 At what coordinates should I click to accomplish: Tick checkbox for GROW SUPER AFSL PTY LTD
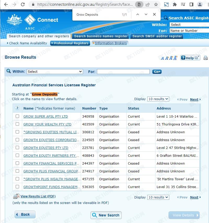18,116
